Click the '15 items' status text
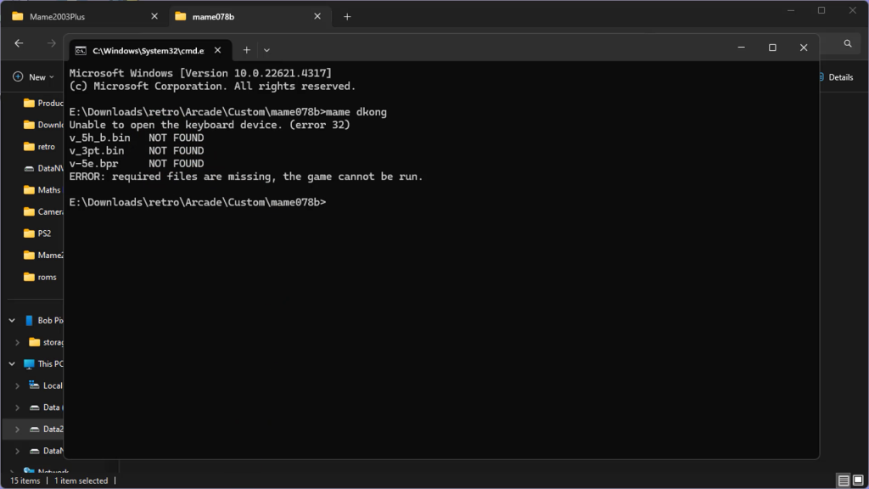 [x=25, y=481]
